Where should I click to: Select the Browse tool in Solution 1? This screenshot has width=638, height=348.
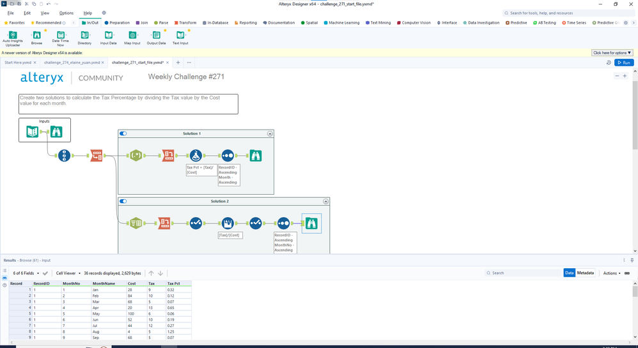[x=256, y=155]
